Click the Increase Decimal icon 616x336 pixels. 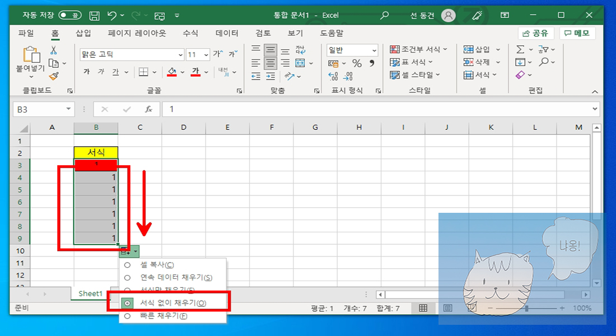tap(333, 76)
